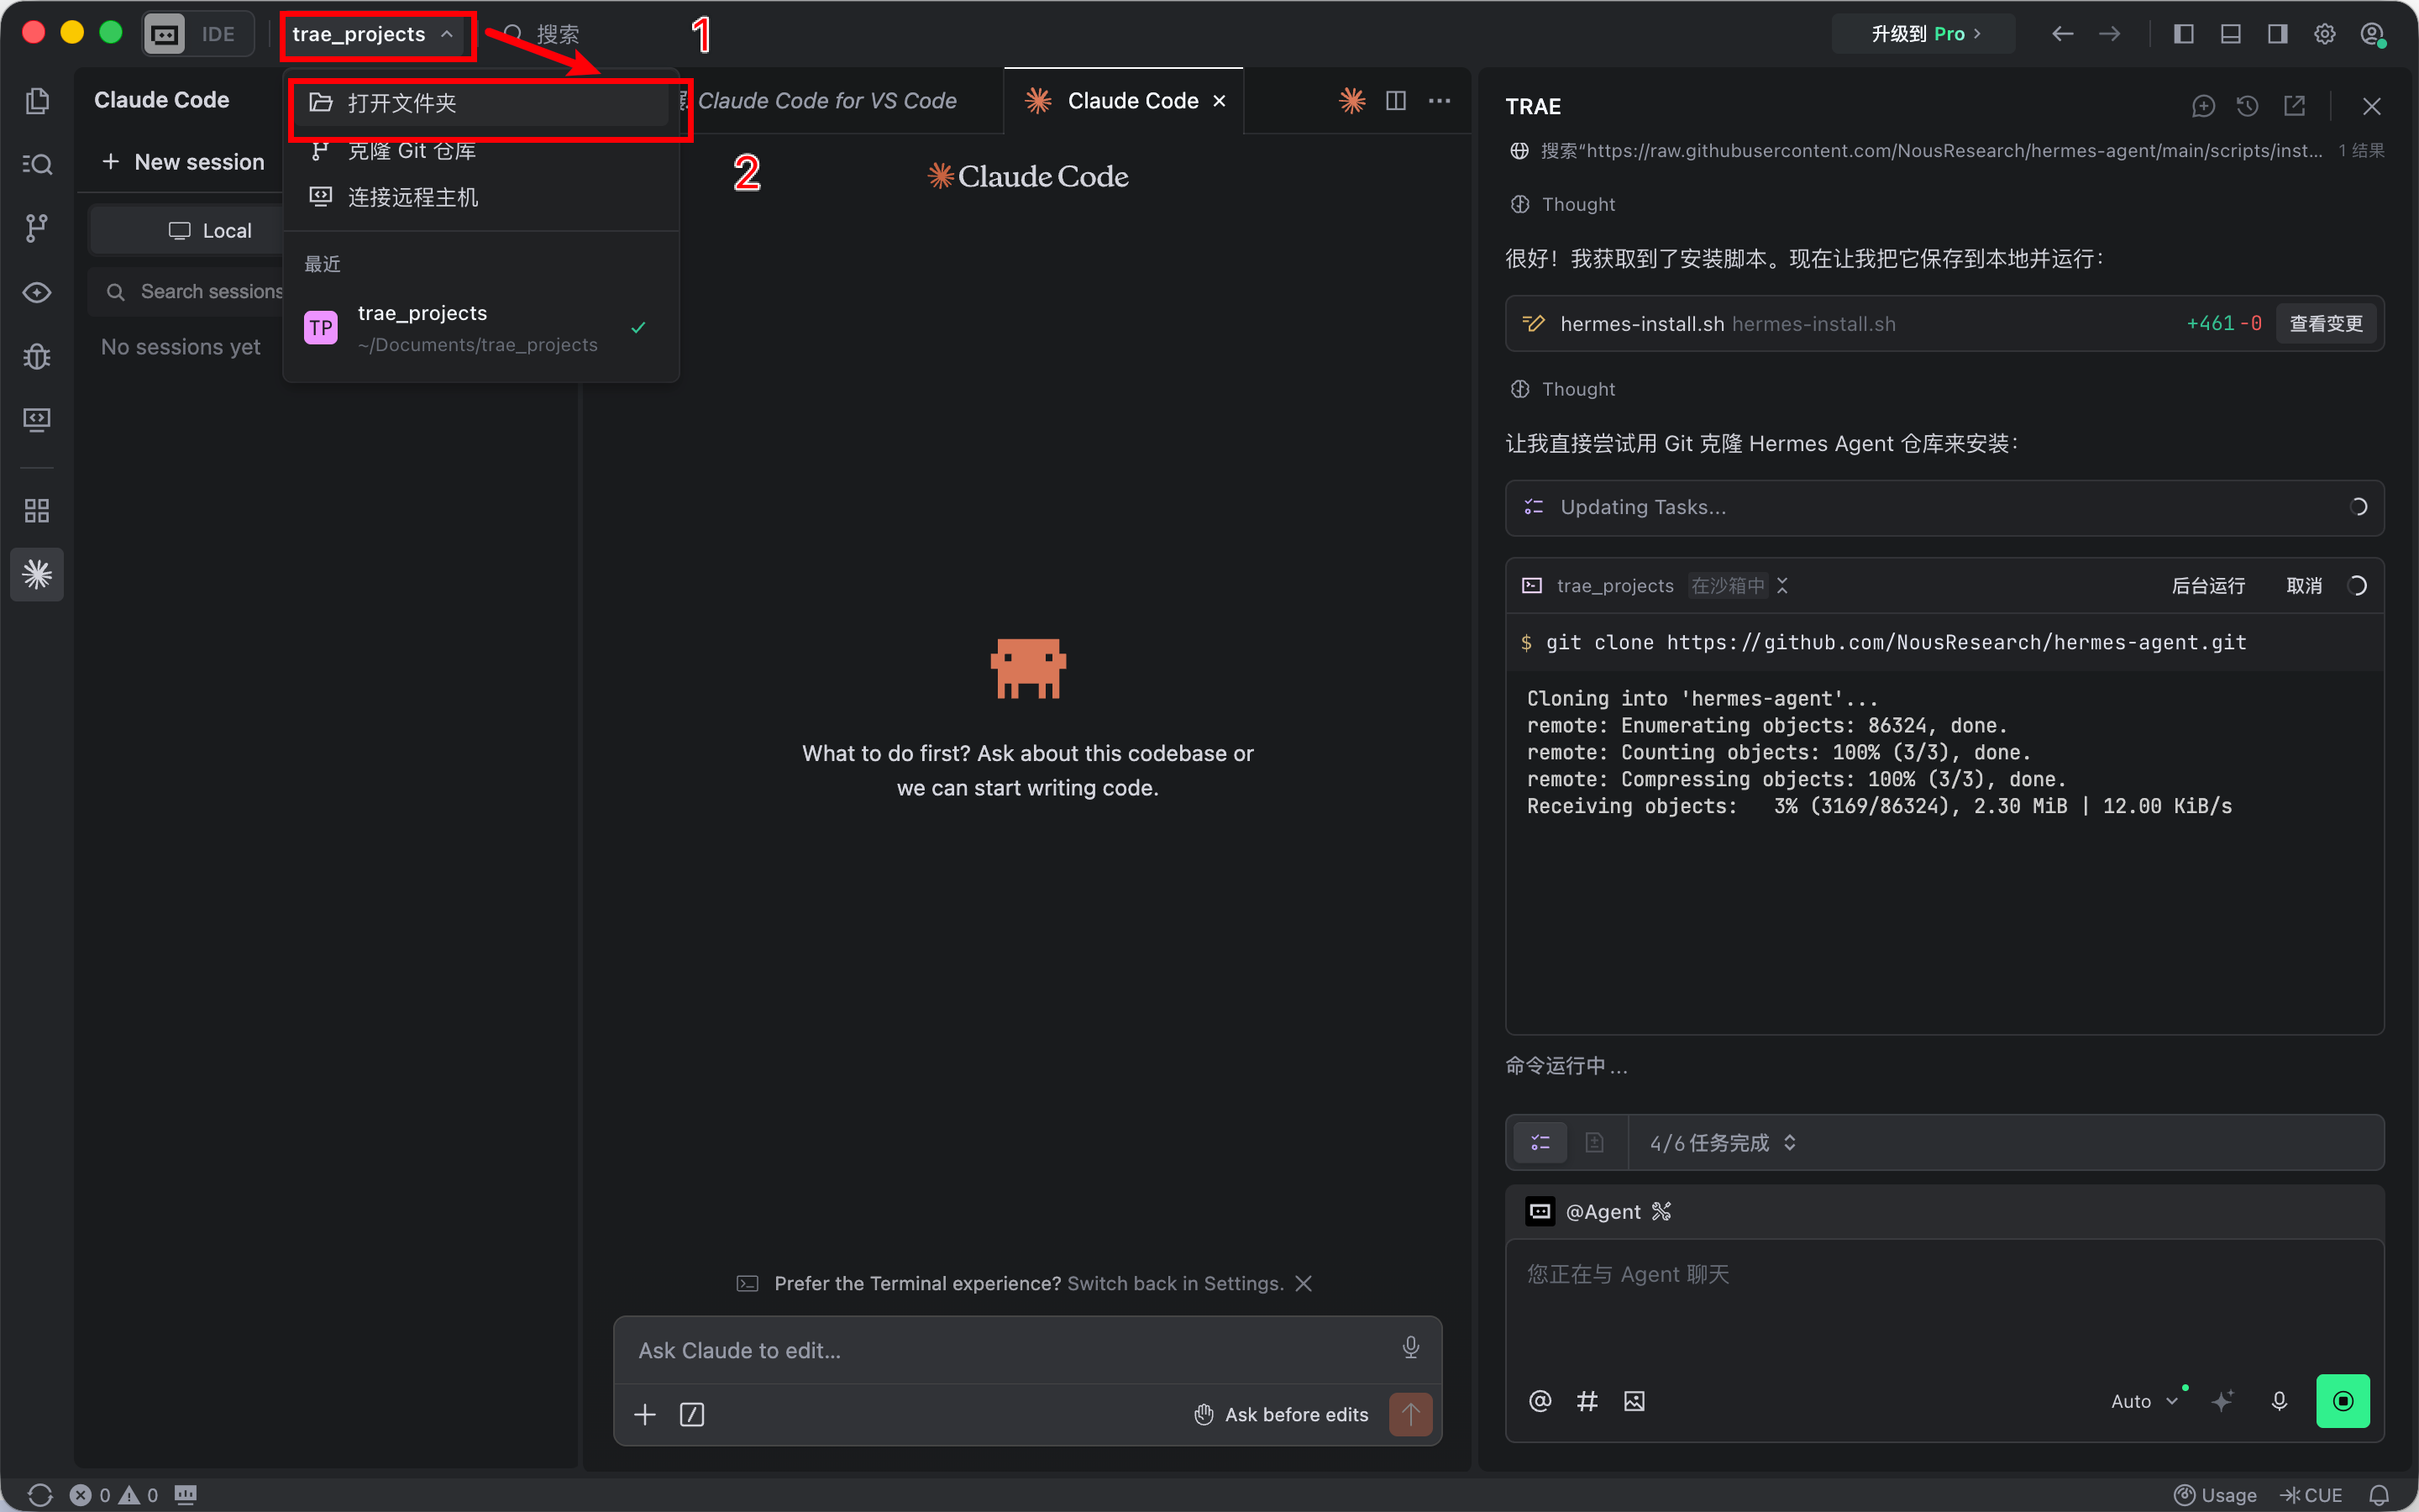
Task: Add attachment with plus in Claude input
Action: [x=645, y=1414]
